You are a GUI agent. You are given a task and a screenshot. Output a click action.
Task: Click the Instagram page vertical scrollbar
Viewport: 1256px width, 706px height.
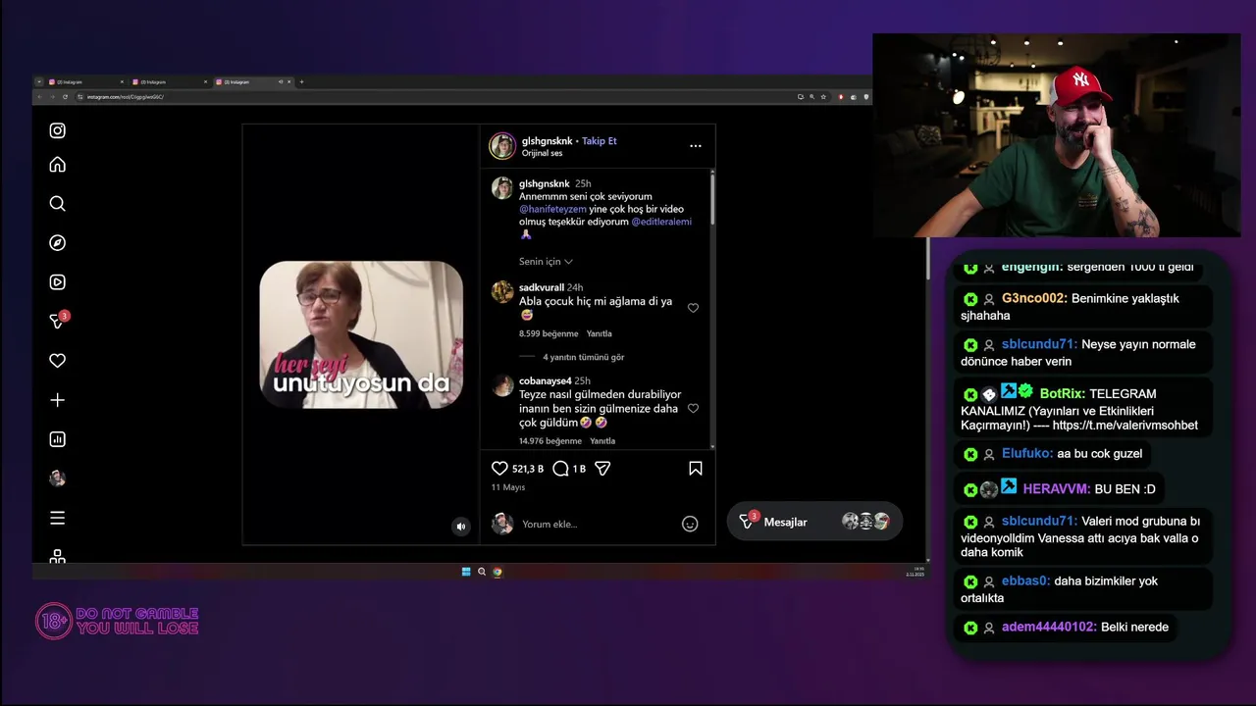(x=927, y=260)
